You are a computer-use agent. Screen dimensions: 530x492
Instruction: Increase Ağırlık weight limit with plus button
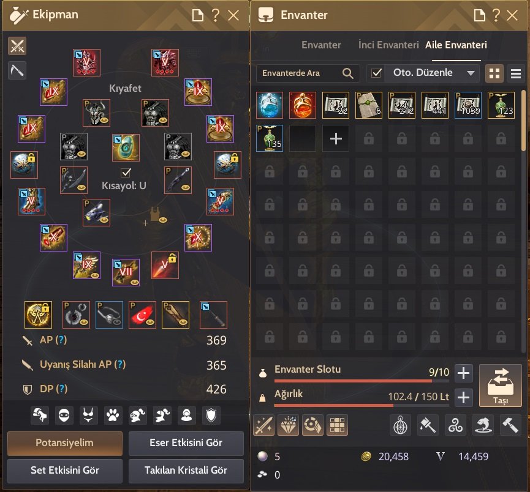(463, 397)
